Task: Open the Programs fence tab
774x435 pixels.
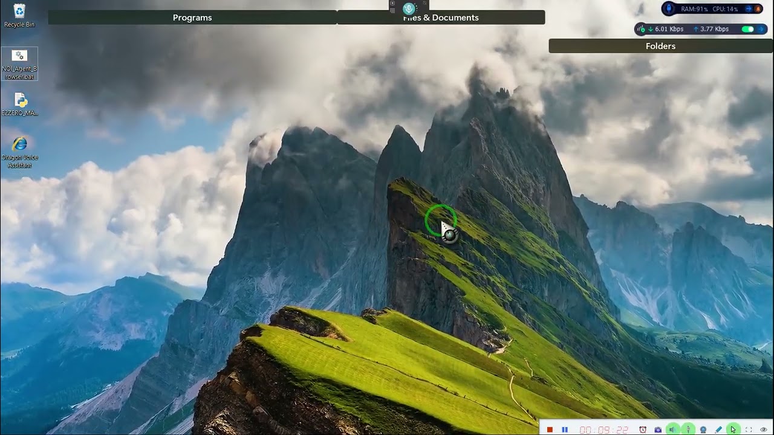Action: 192,18
